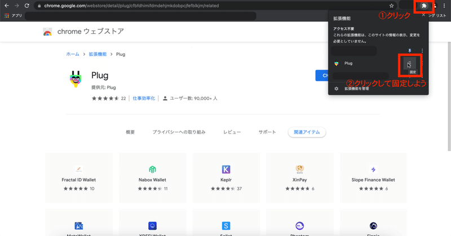The image size is (451, 236).
Task: Click the Nabox Wallet green icon
Action: coord(152,170)
